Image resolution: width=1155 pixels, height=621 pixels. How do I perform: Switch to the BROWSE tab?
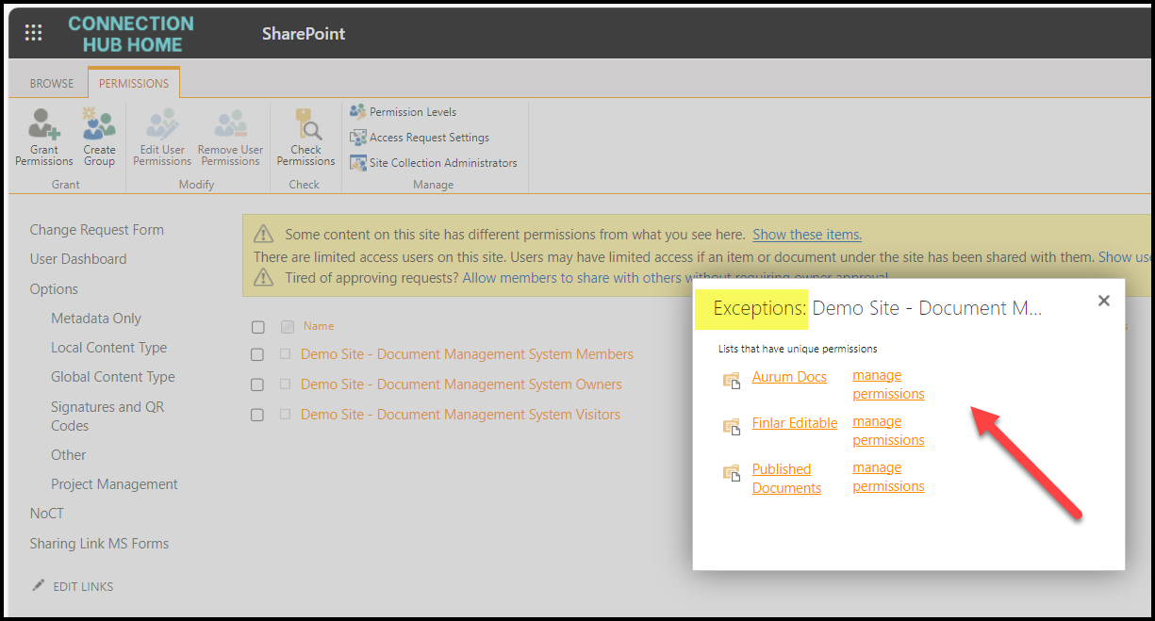[52, 84]
